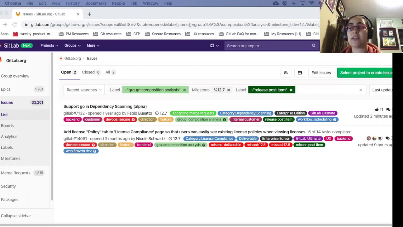
Task: Close the Issues GitLab.org browser tab
Action: coord(78,14)
